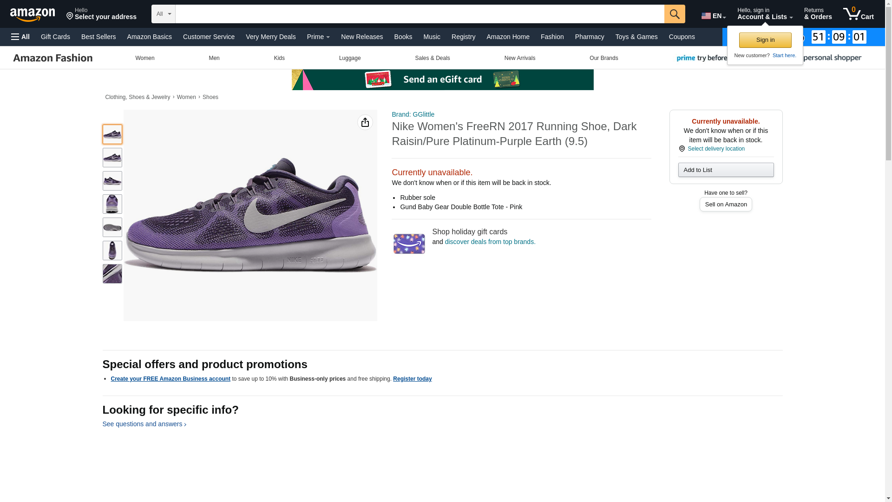Click the magnifying glass search button
The width and height of the screenshot is (892, 502).
point(674,14)
